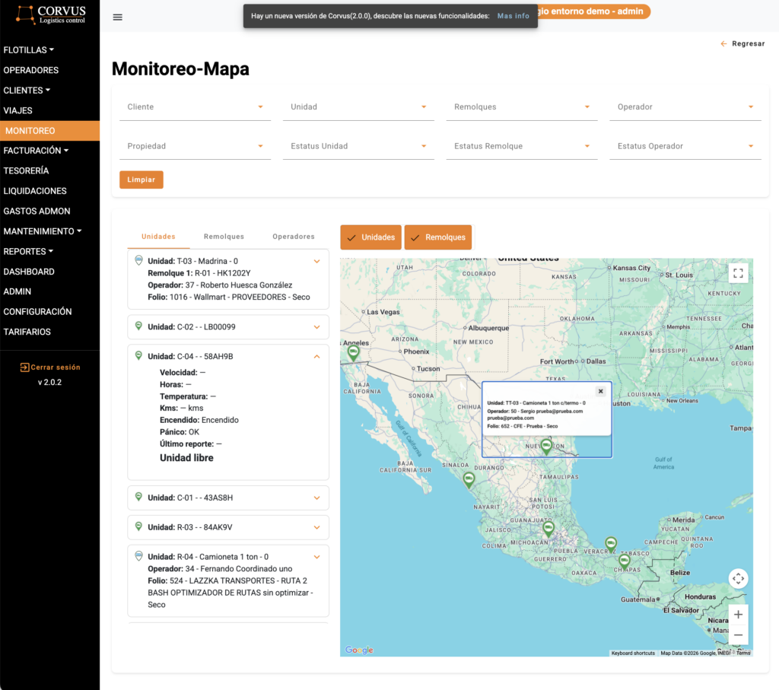
Task: Expand the MANTENIMIENTO sidebar menu
Action: click(43, 231)
